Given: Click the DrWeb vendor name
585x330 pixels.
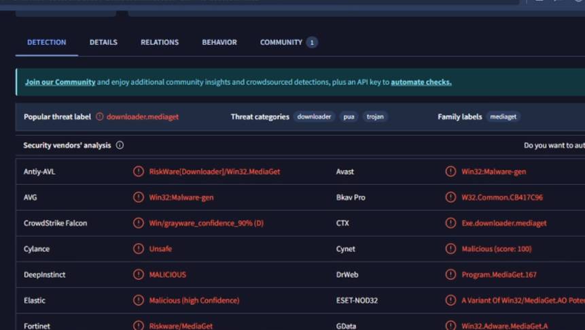Looking at the screenshot, I should pos(347,275).
